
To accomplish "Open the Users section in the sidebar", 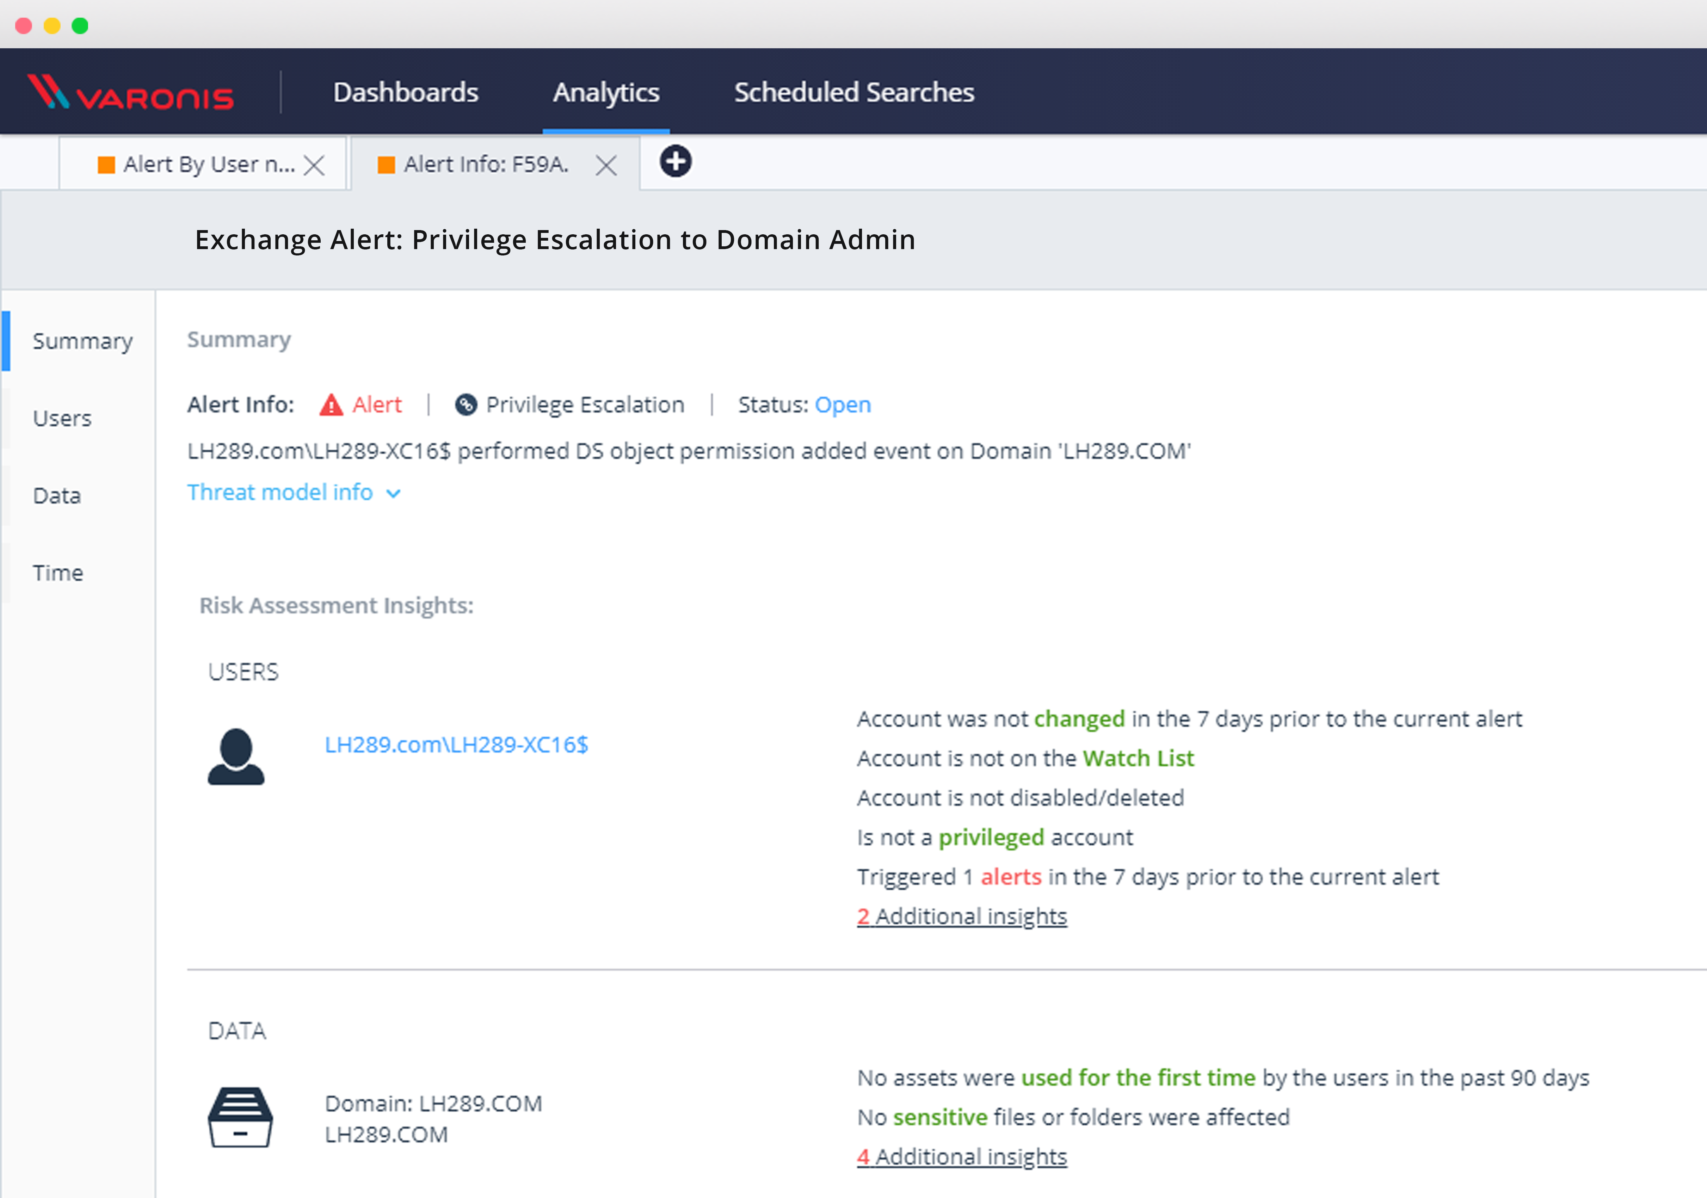I will (x=62, y=418).
